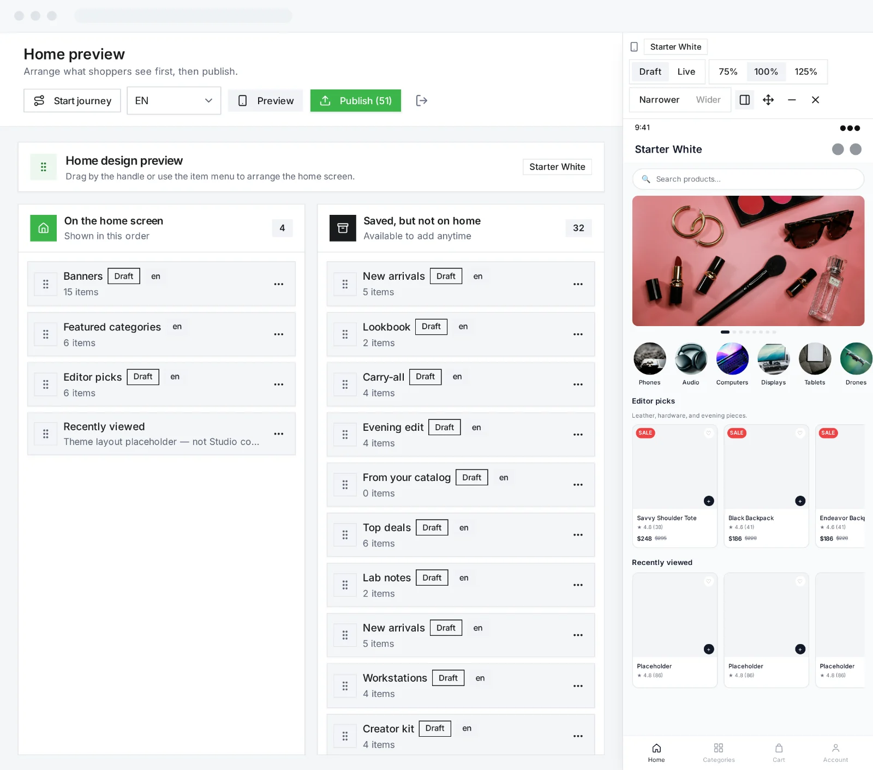The height and width of the screenshot is (770, 873).
Task: Click the Saved but not on home archive icon
Action: click(x=343, y=228)
